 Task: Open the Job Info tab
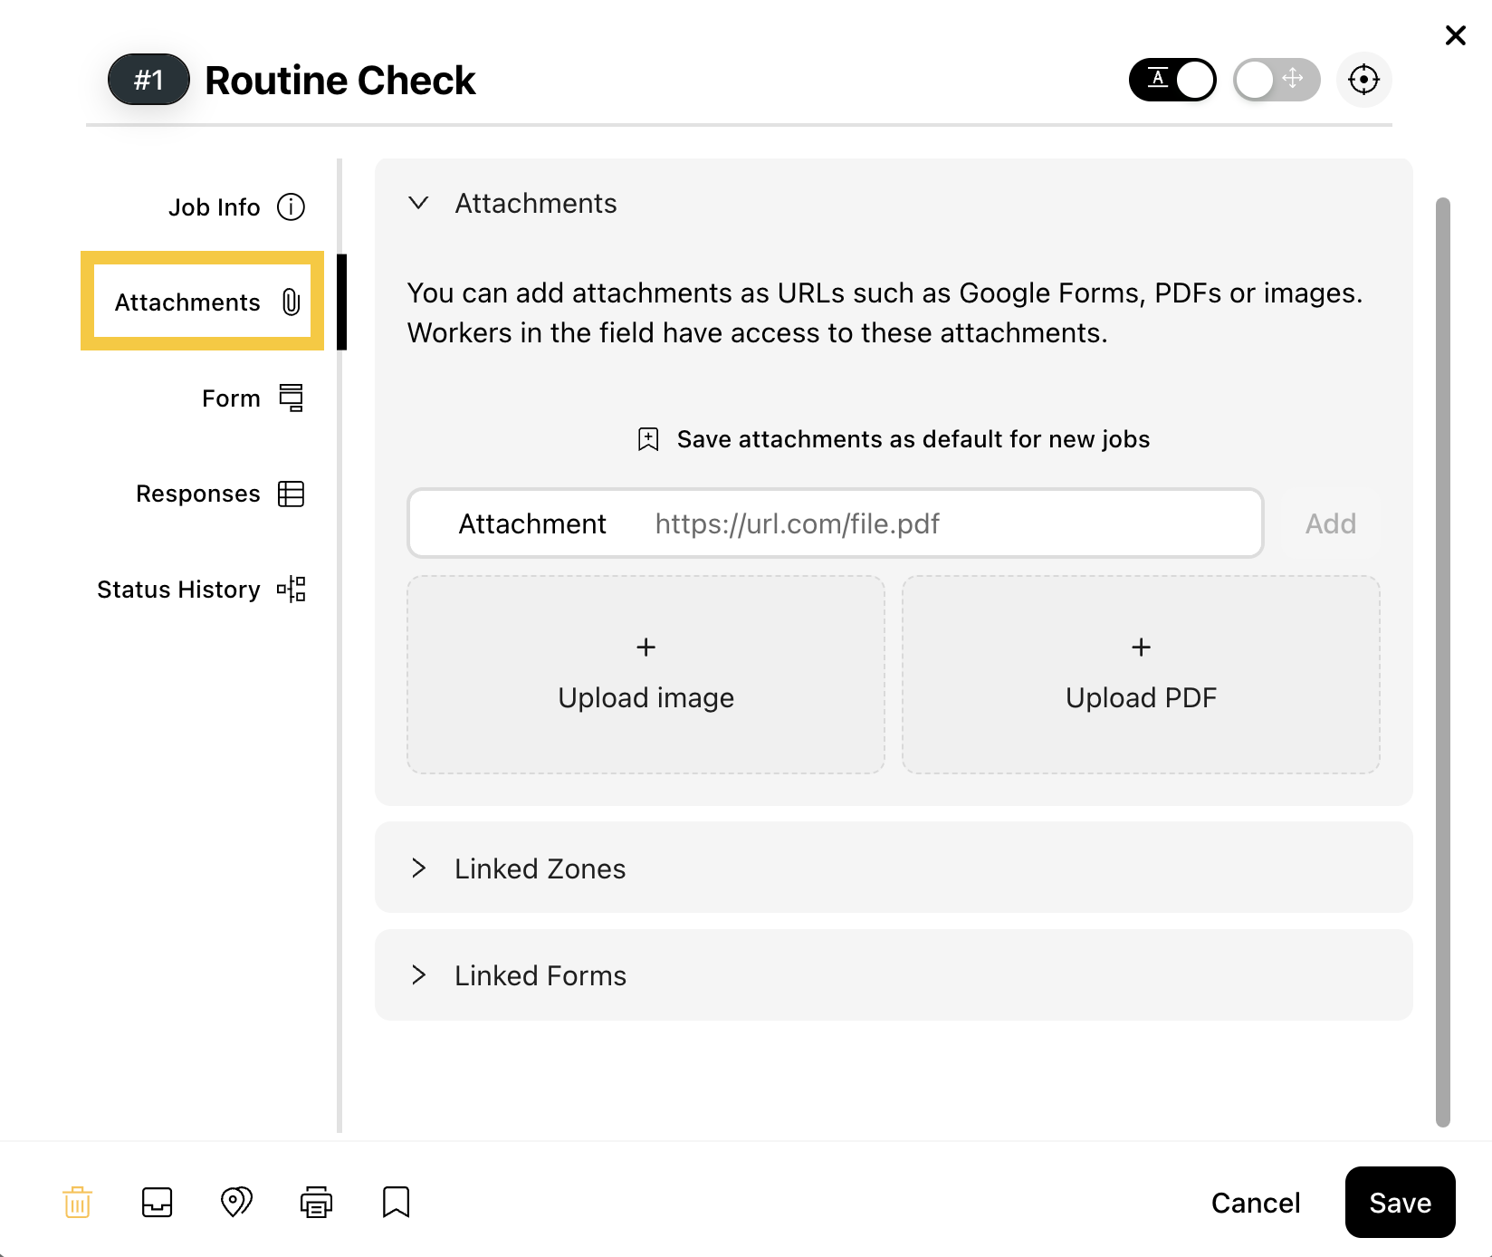click(236, 207)
